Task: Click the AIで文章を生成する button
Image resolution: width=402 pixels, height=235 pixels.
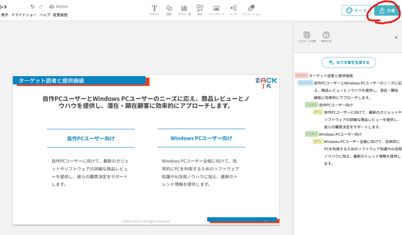Action: click(x=349, y=62)
